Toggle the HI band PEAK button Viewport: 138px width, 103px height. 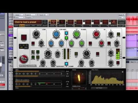[x=90, y=43]
